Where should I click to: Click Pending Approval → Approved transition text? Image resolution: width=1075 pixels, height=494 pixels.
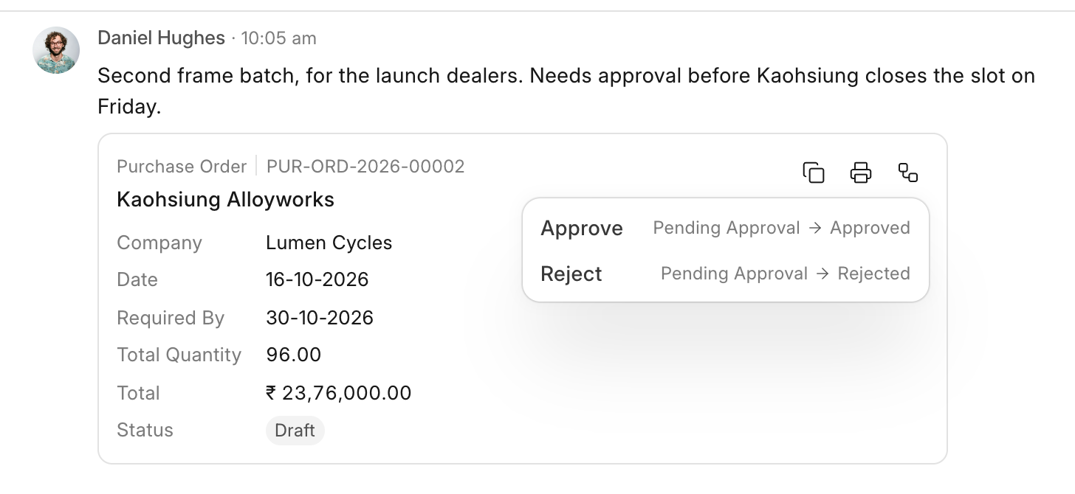click(781, 228)
